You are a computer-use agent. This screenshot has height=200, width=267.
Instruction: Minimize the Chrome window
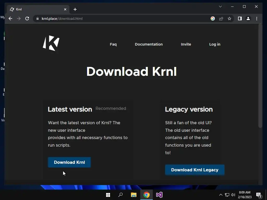click(x=232, y=7)
